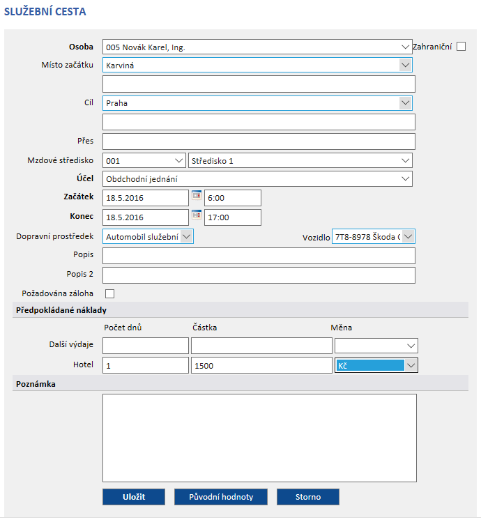Click into the Poznámka text area
The image size is (481, 522).
259,438
